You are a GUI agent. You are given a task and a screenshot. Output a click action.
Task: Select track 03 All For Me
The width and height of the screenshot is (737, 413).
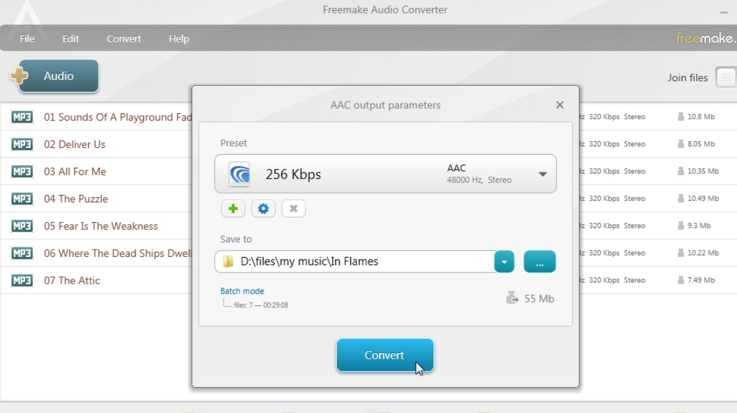75,172
